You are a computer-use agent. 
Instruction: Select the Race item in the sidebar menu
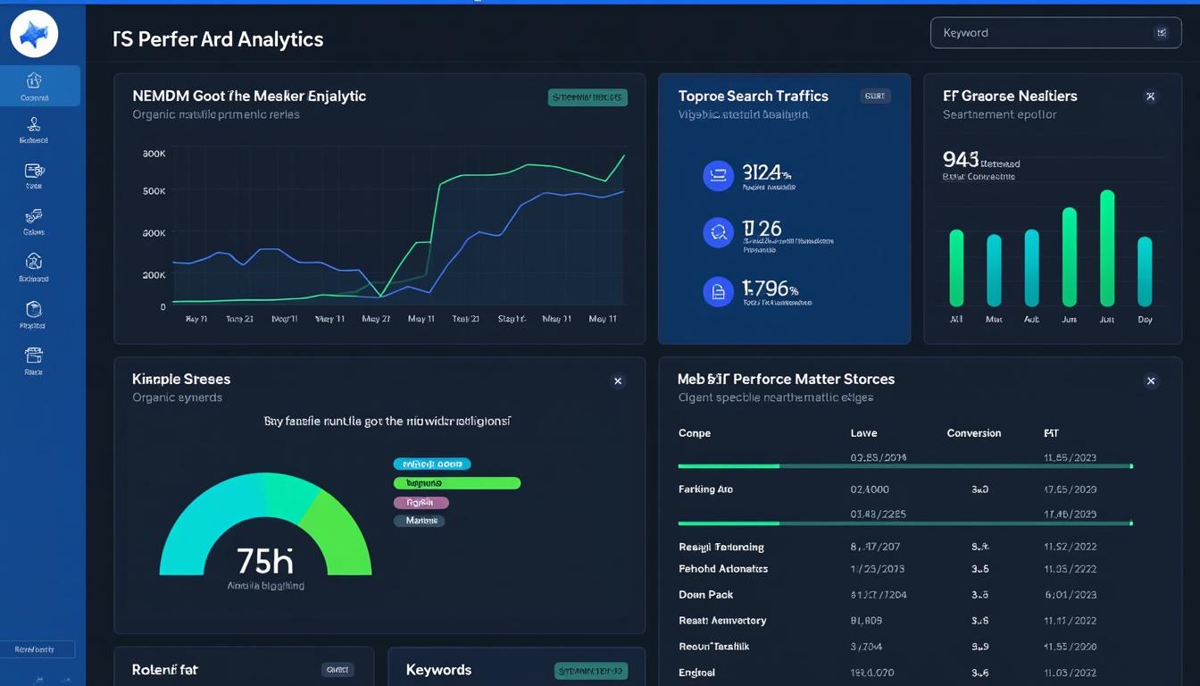click(33, 360)
